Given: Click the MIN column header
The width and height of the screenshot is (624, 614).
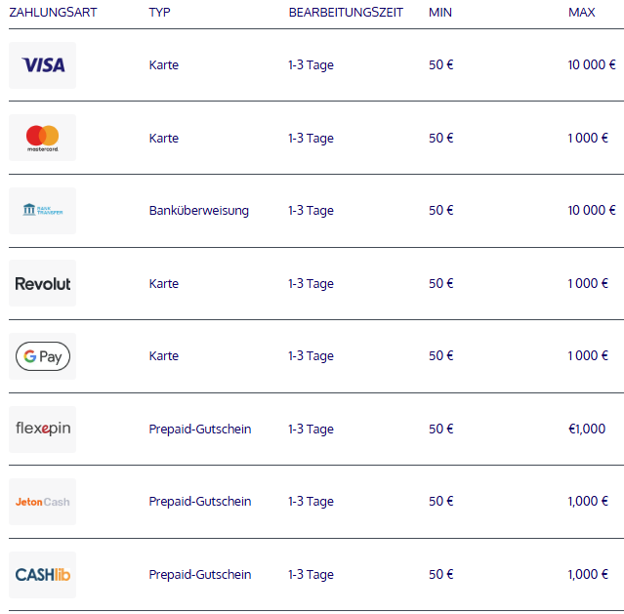Looking at the screenshot, I should pyautogui.click(x=440, y=13).
